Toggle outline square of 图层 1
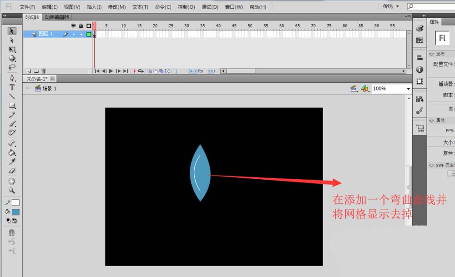Image resolution: width=455 pixels, height=277 pixels. pyautogui.click(x=89, y=34)
